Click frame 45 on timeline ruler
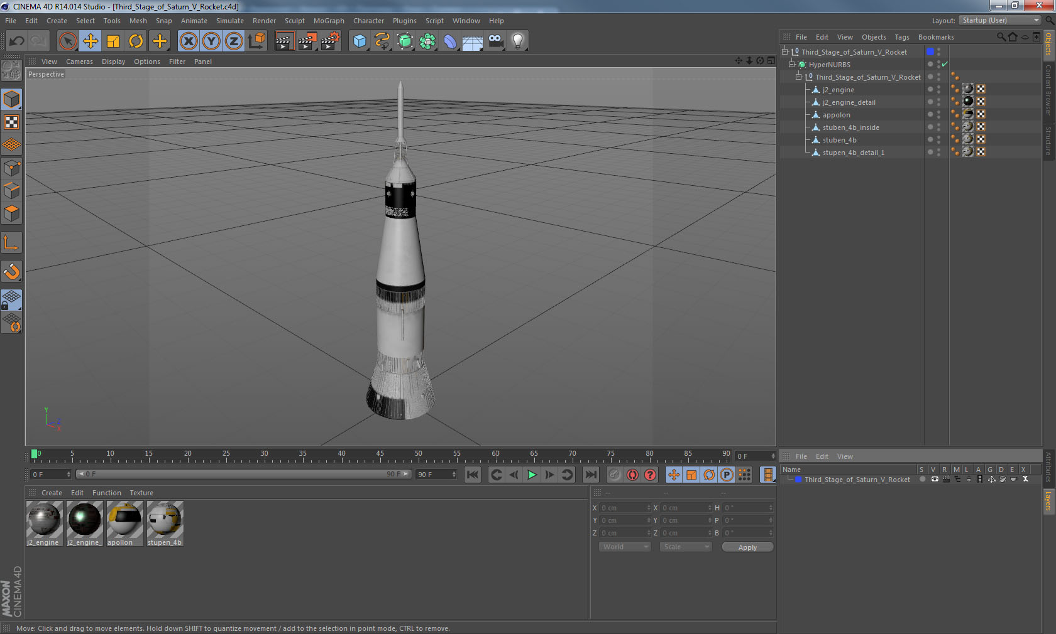The image size is (1056, 634). (x=380, y=455)
